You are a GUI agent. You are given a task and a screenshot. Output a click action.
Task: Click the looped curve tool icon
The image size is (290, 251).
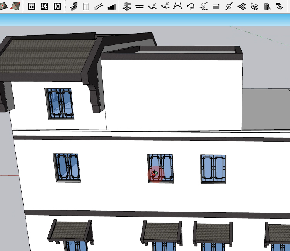click(191, 7)
